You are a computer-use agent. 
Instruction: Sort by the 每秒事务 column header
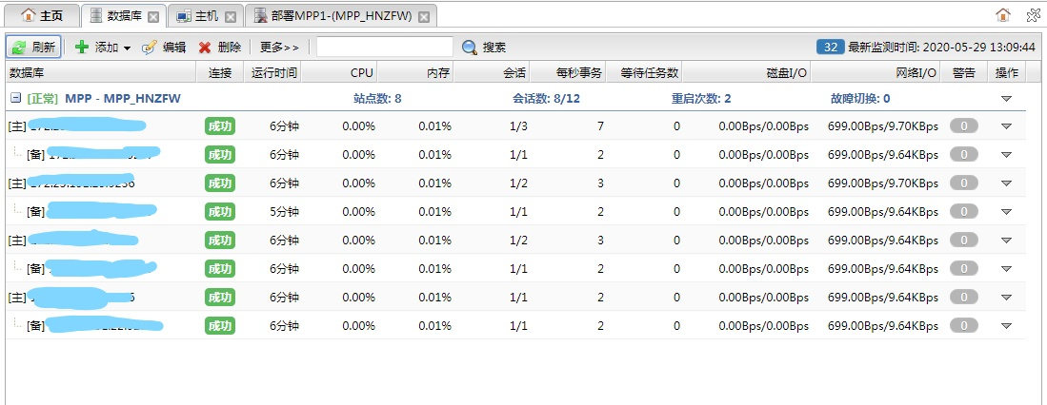tap(568, 72)
